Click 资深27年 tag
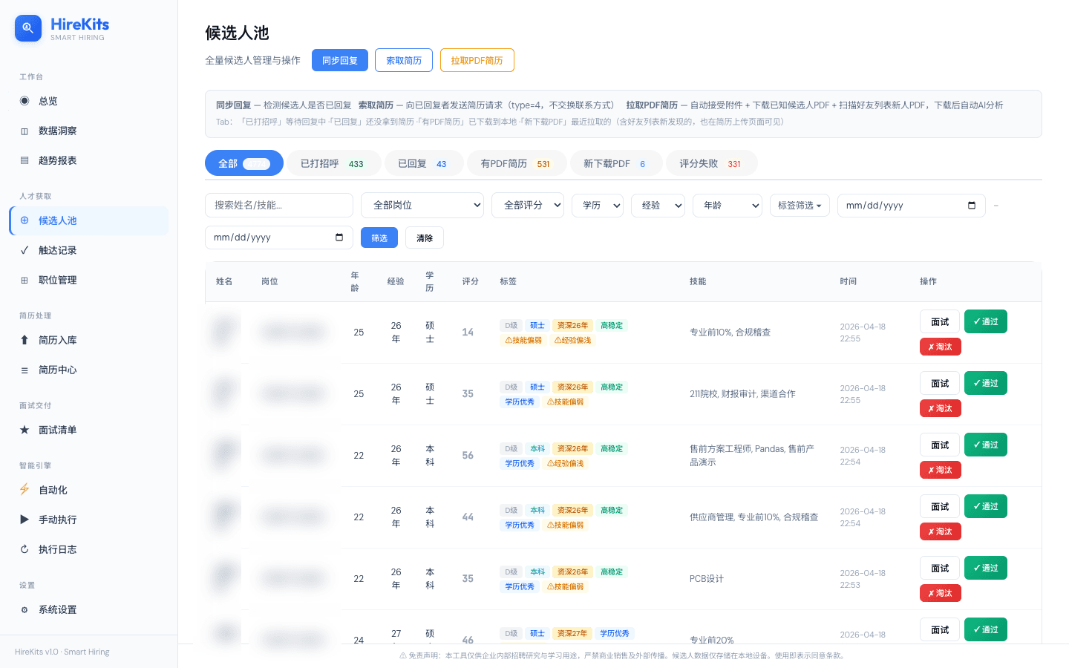 point(572,633)
